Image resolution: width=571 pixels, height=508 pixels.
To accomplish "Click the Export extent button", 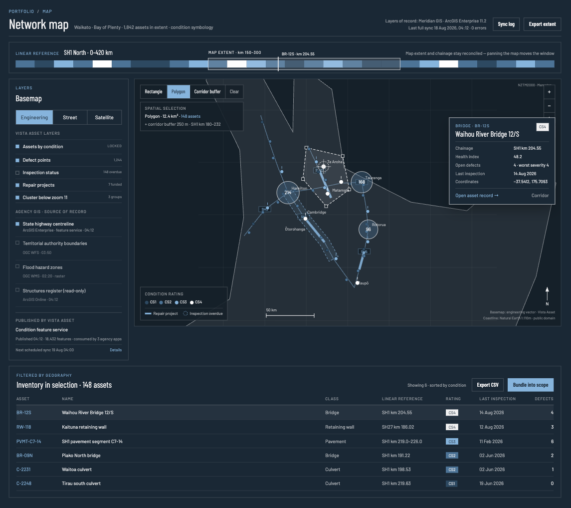I will [542, 24].
